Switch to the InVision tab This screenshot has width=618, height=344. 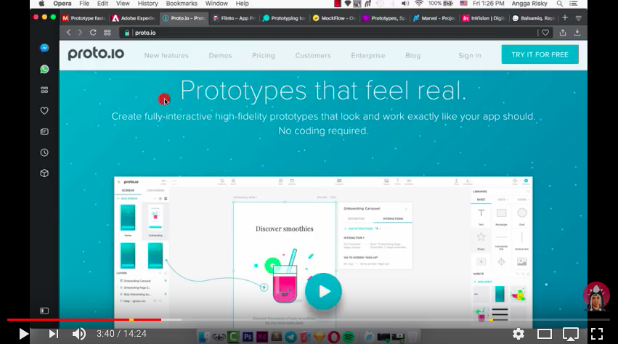click(x=484, y=18)
